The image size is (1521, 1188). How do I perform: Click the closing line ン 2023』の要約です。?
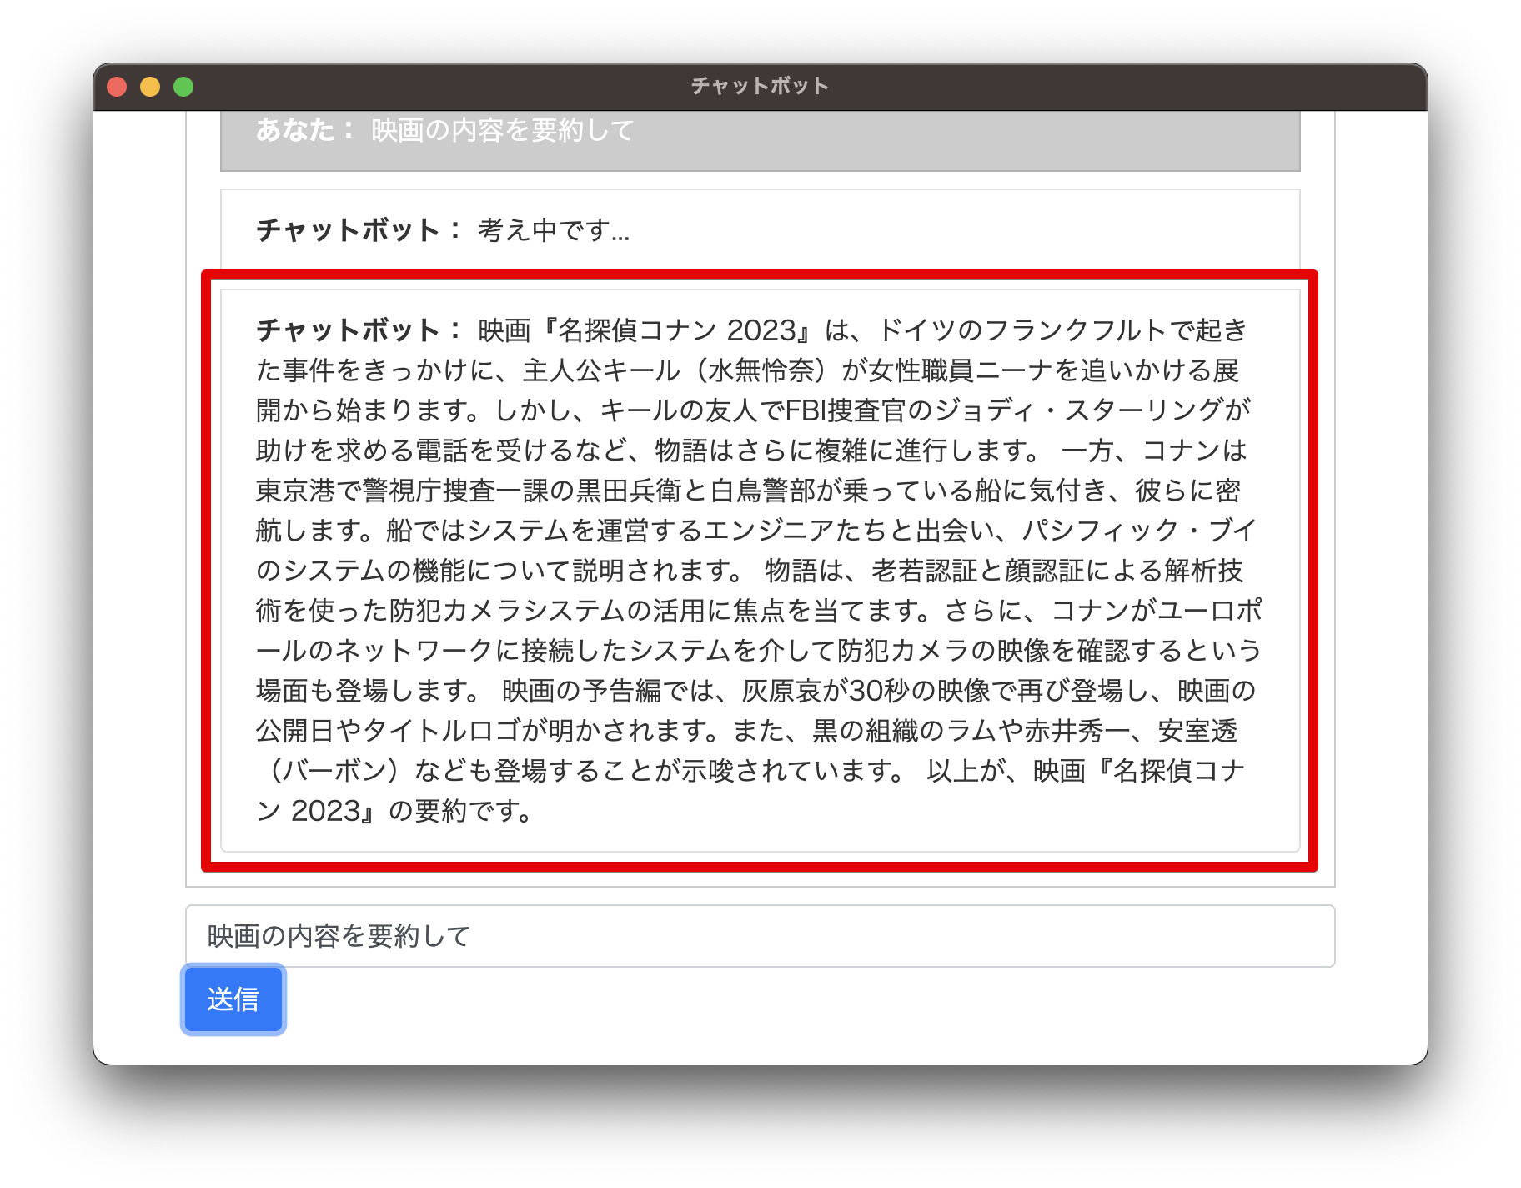coord(394,811)
